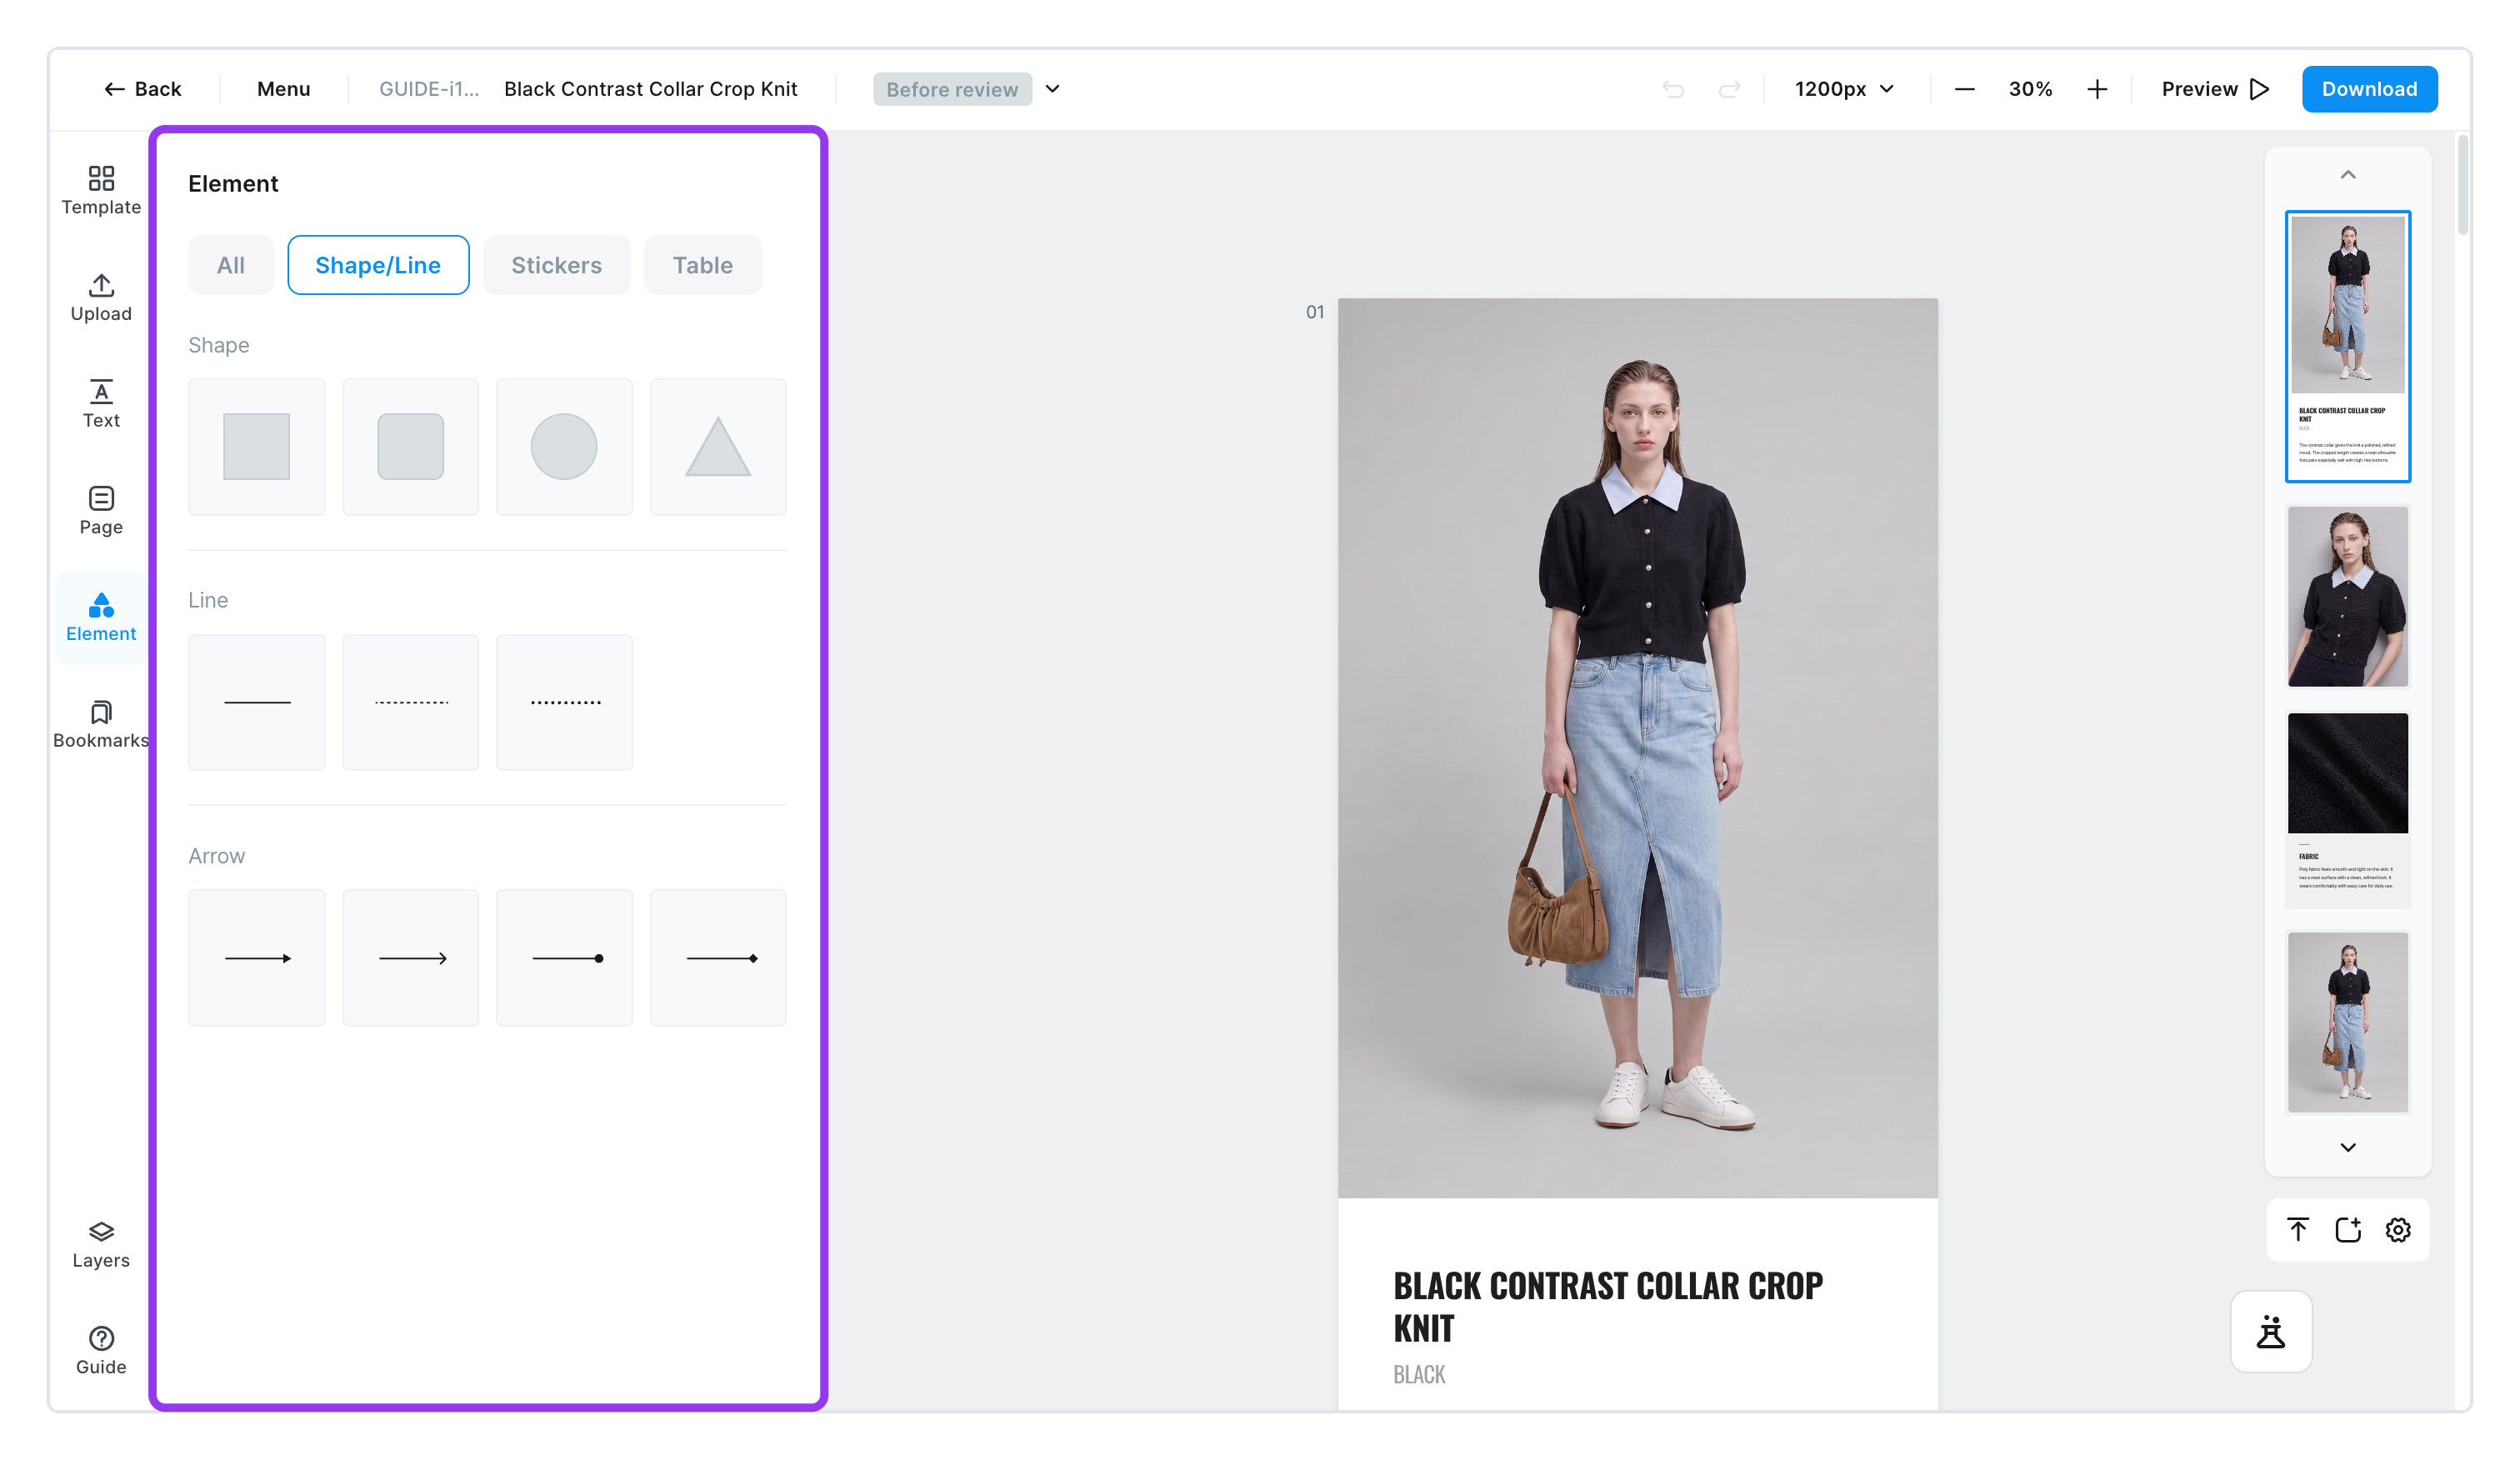Open the Text sidebar panel
The image size is (2520, 1460).
click(101, 404)
